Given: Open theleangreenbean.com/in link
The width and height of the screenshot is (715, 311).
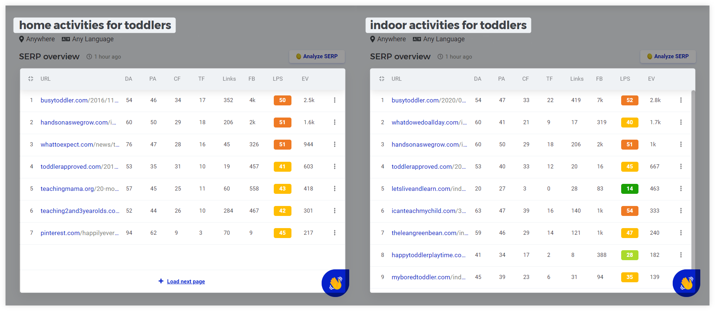Looking at the screenshot, I should [430, 233].
